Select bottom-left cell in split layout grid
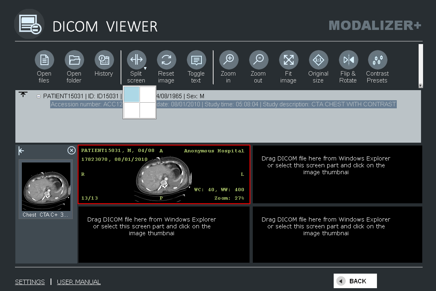The image size is (436, 291). (x=131, y=110)
